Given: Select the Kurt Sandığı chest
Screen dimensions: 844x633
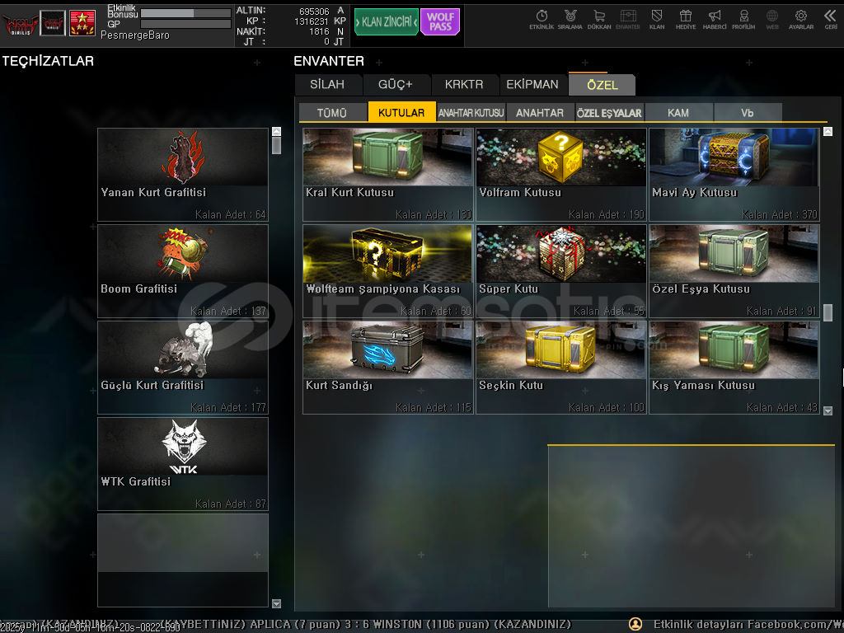Looking at the screenshot, I should pos(387,368).
